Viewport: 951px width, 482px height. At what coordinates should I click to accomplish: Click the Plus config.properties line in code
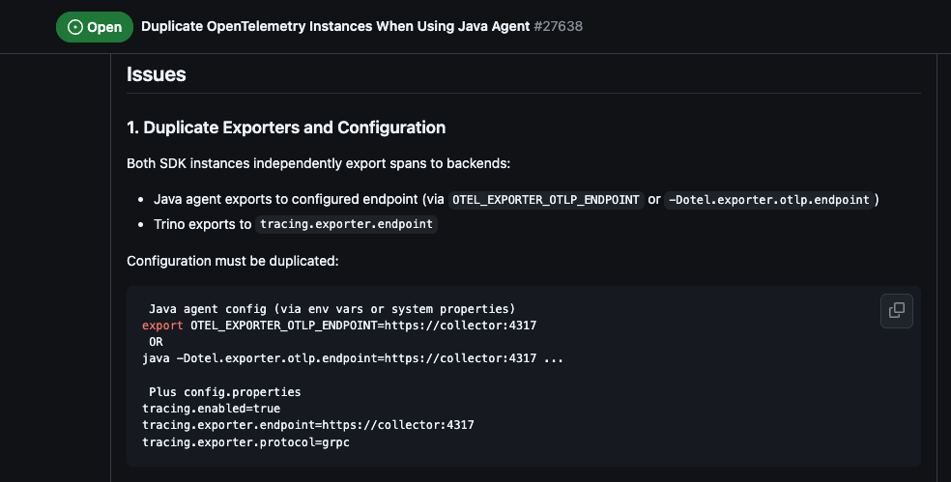[224, 392]
